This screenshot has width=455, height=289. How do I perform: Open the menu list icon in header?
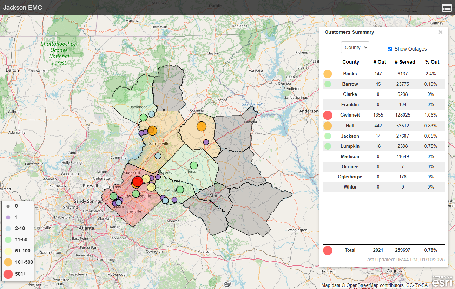pos(447,8)
